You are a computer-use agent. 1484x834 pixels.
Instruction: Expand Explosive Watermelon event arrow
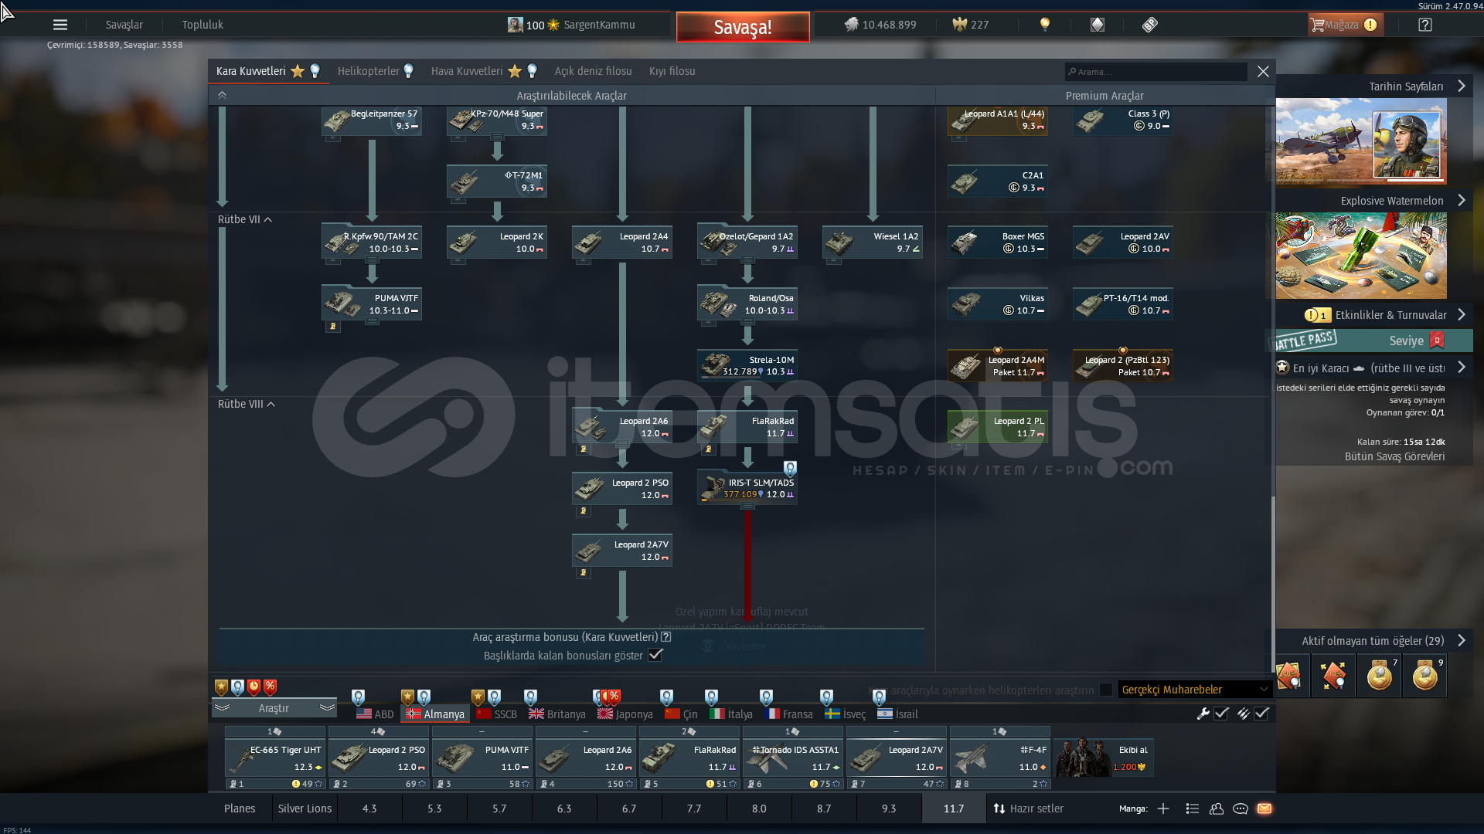[1461, 200]
